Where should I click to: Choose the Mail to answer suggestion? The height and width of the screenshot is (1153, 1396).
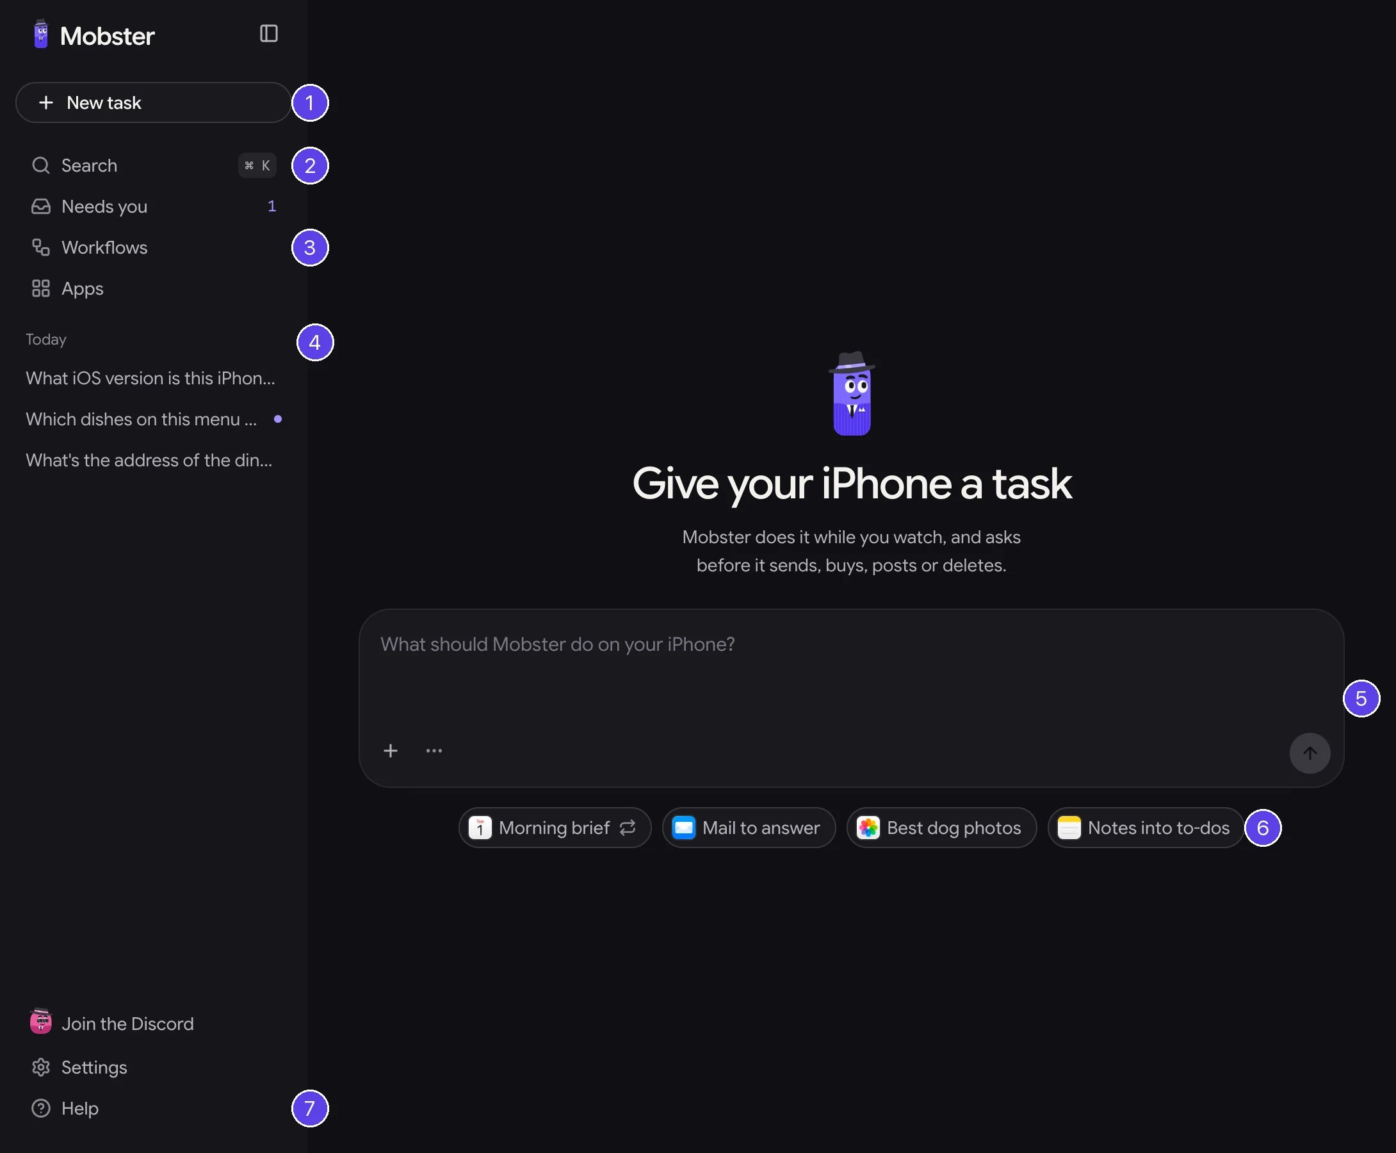tap(748, 828)
